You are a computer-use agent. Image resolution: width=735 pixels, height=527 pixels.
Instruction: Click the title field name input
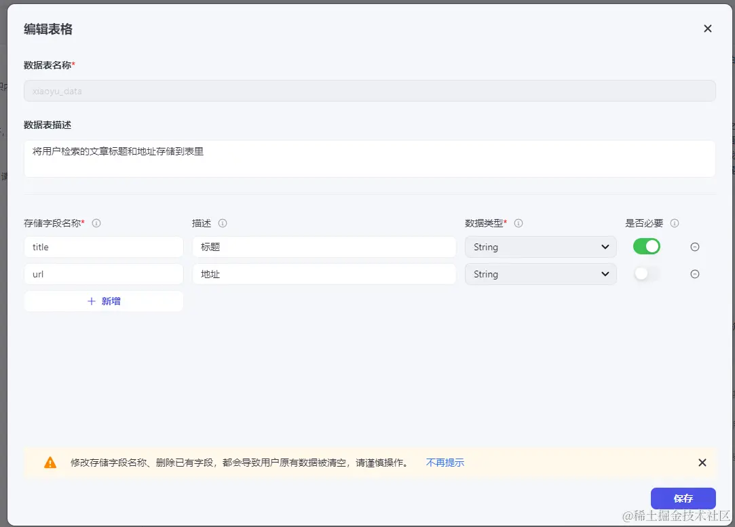(104, 247)
